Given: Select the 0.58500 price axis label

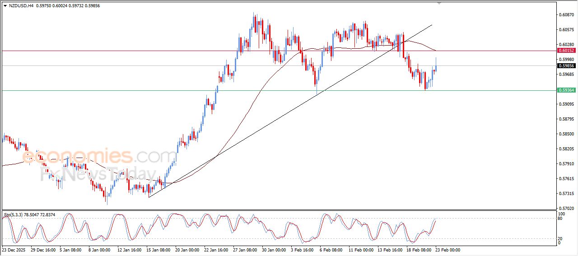Looking at the screenshot, I should point(566,134).
